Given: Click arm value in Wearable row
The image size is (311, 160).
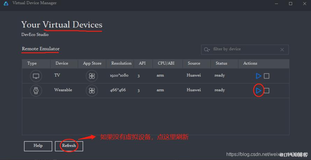Looking at the screenshot, I should click(x=160, y=90).
